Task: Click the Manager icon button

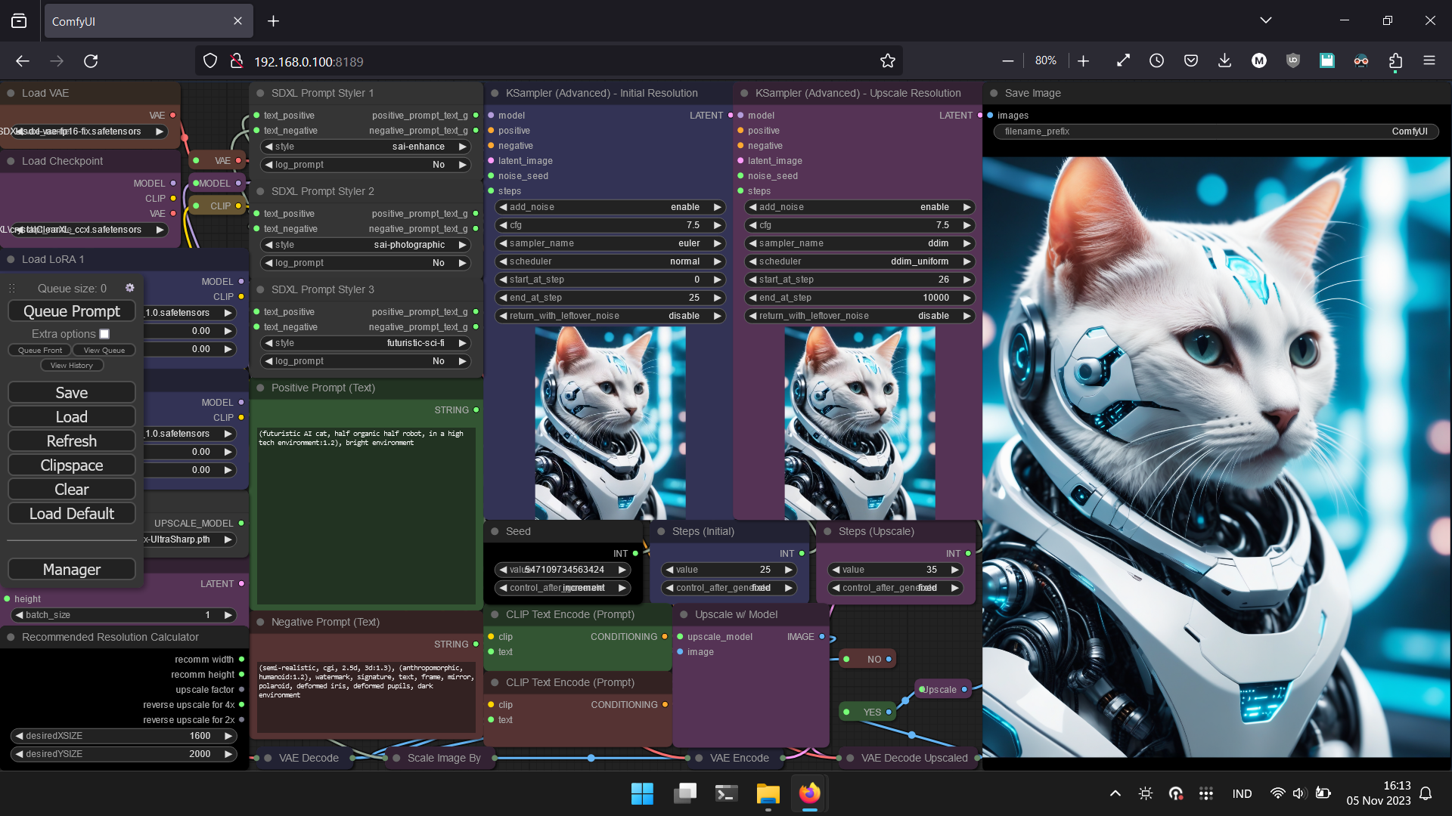Action: tap(71, 570)
